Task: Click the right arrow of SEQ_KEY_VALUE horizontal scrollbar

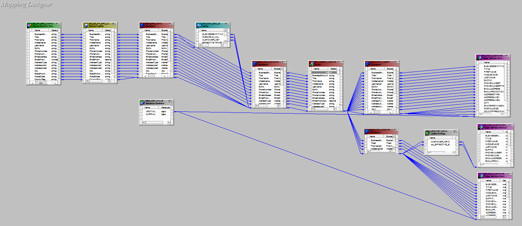Action: 168,122
